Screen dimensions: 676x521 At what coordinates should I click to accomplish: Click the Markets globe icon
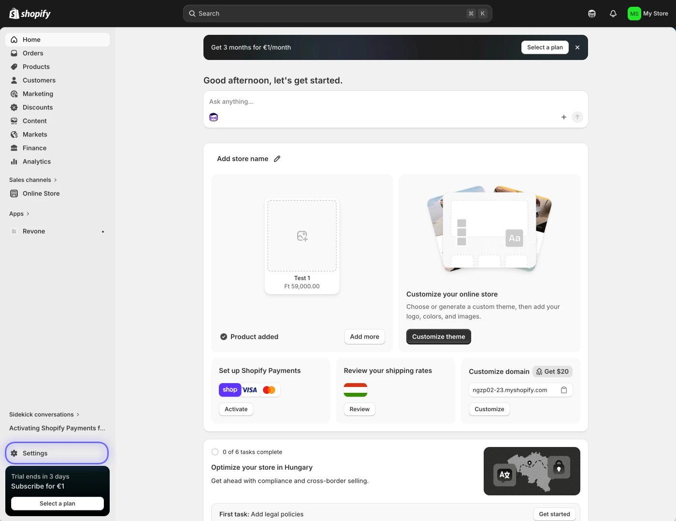[14, 134]
